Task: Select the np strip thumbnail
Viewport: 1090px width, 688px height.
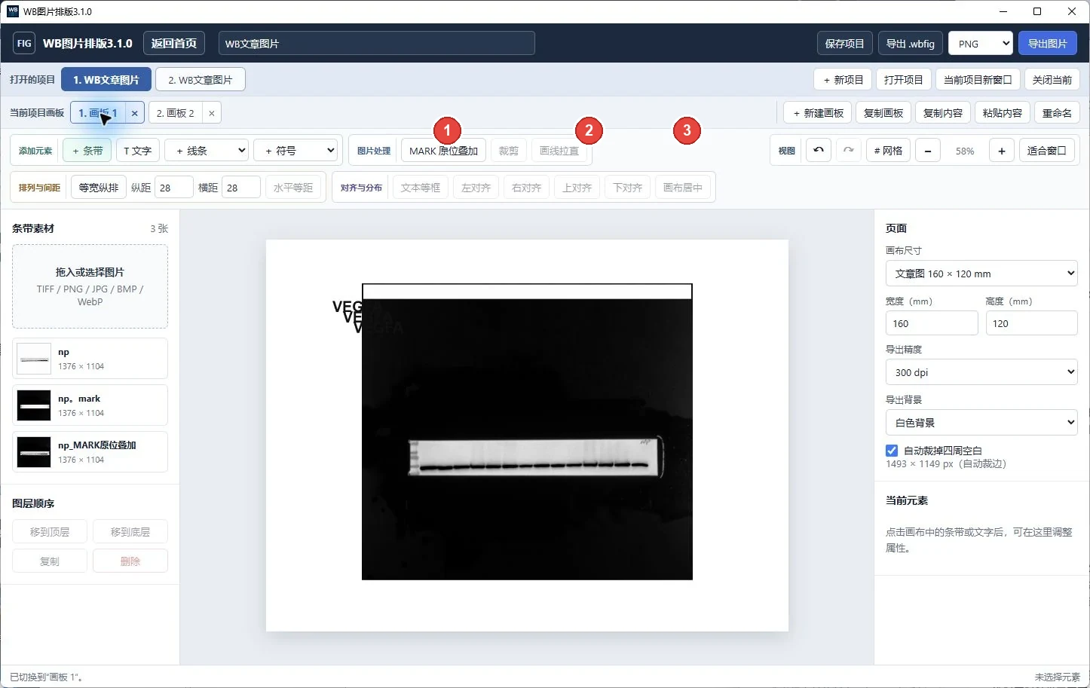Action: point(34,359)
